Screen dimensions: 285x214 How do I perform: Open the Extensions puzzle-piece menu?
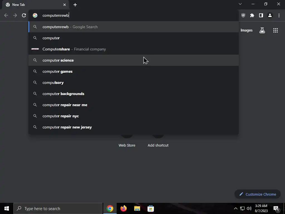pyautogui.click(x=252, y=16)
